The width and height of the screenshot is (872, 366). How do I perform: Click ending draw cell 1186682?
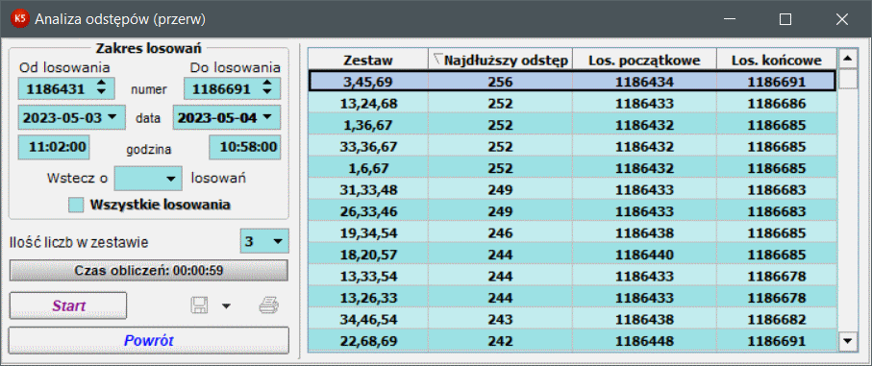[x=777, y=319]
